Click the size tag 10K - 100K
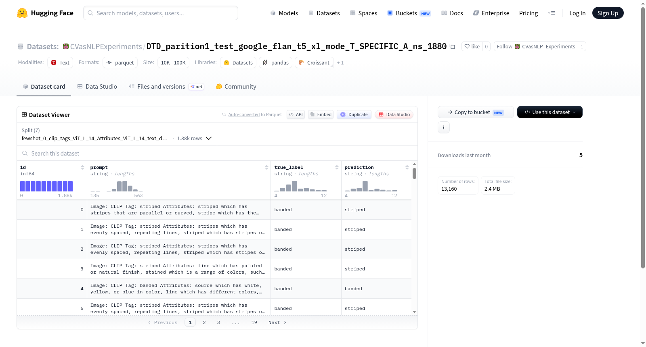The height and width of the screenshot is (347, 646). pyautogui.click(x=173, y=62)
